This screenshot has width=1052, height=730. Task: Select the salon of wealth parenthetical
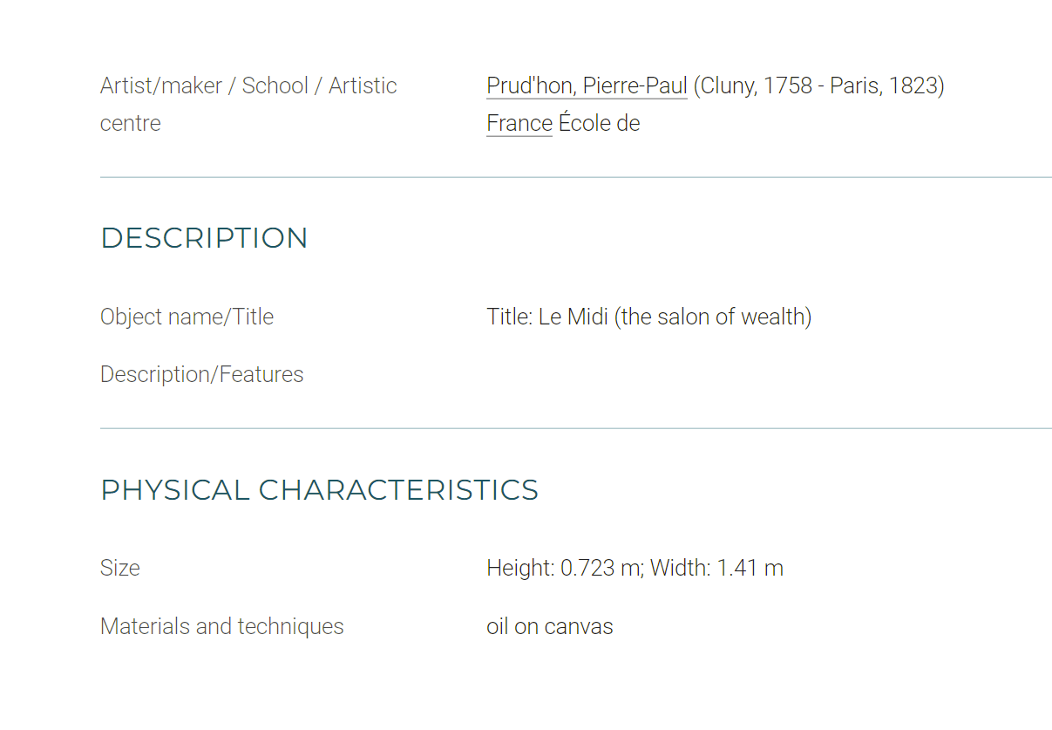pos(713,317)
